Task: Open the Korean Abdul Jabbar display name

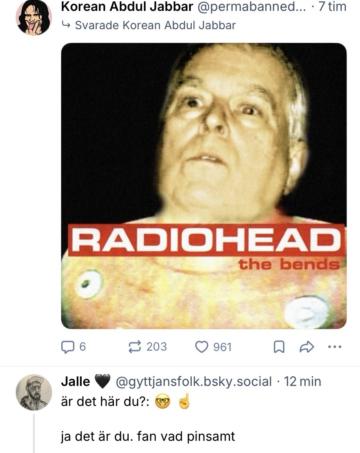Action: pos(127,7)
